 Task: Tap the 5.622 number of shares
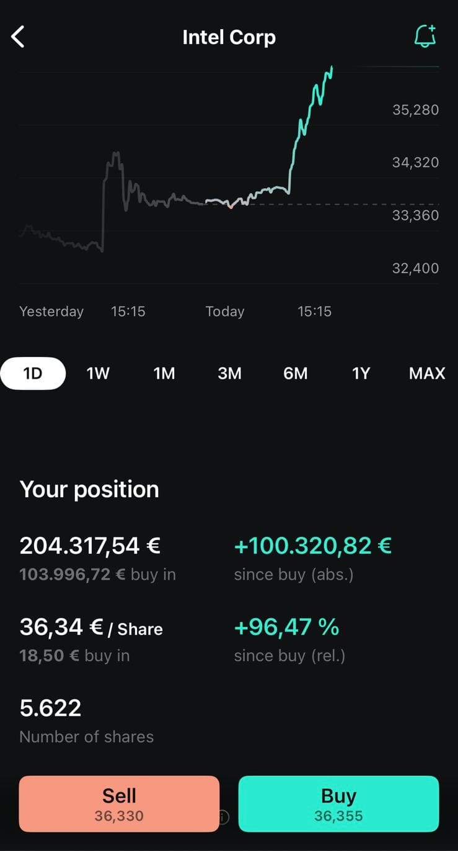(50, 708)
